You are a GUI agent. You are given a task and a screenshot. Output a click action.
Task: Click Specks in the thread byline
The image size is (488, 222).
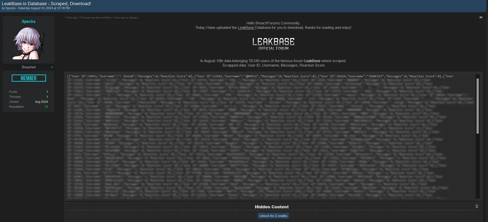point(10,8)
